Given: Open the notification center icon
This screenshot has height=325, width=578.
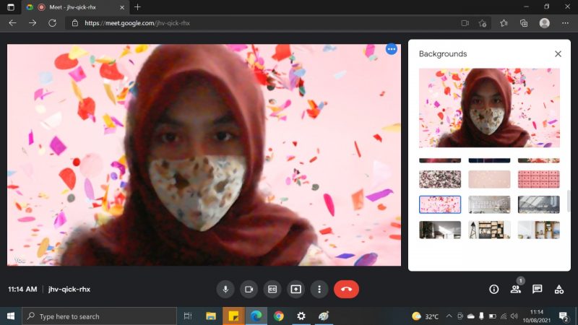Looking at the screenshot, I should click(x=564, y=316).
